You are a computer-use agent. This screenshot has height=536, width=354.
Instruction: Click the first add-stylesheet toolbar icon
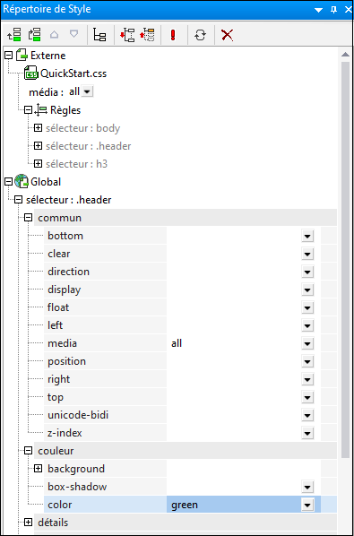[x=14, y=35]
